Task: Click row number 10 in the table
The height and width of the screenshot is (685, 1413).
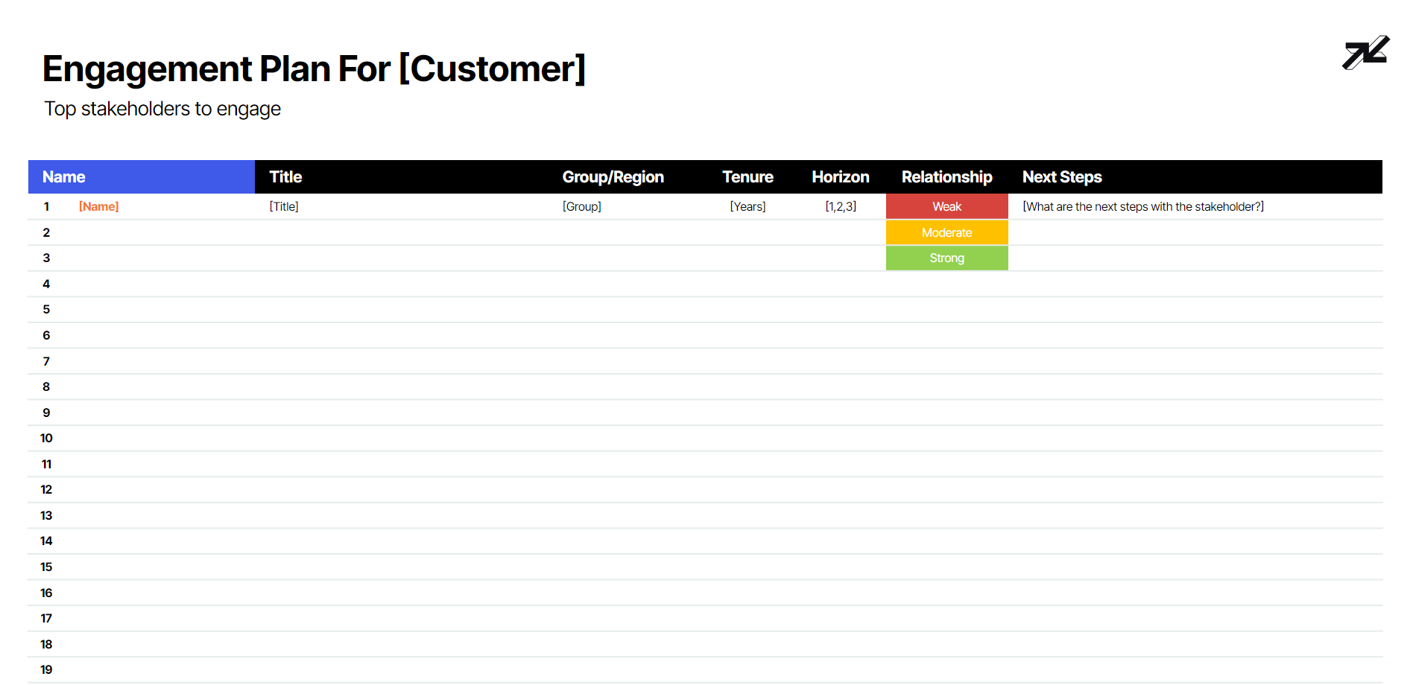Action: tap(46, 438)
